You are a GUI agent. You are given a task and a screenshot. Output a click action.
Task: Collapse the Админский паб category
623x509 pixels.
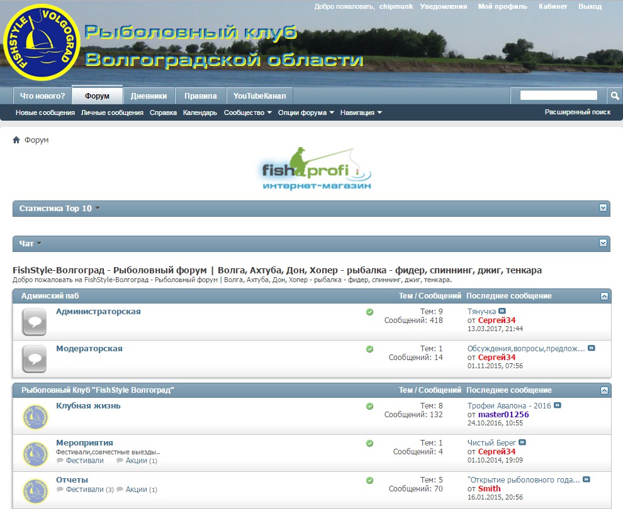(604, 296)
